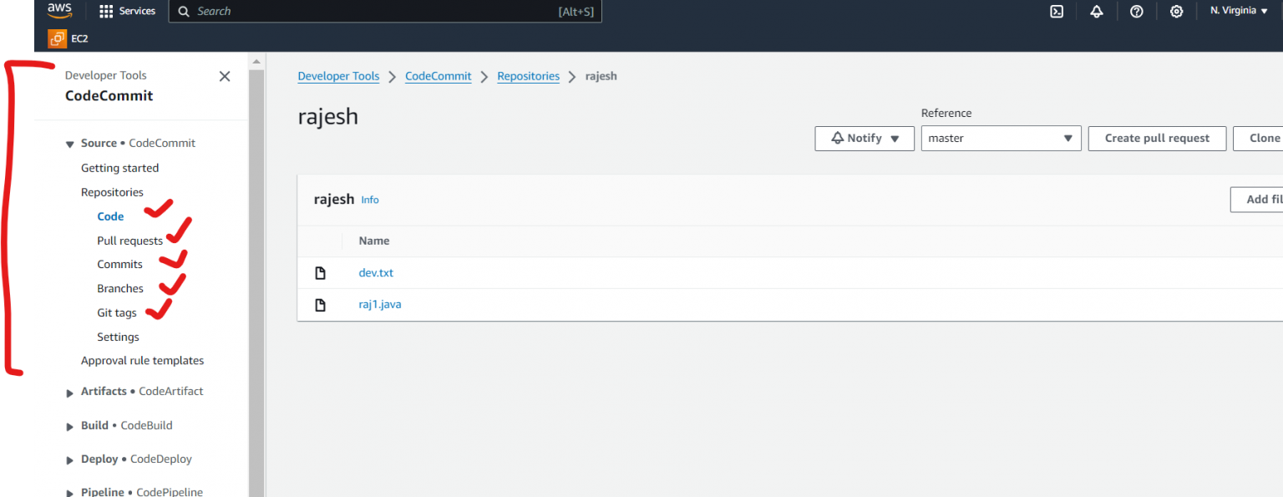Open the N. Virginia region dropdown
Viewport: 1283px width, 497px height.
click(x=1239, y=11)
